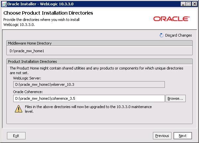
Task: Exit the installer with the Exit button
Action: [16, 136]
